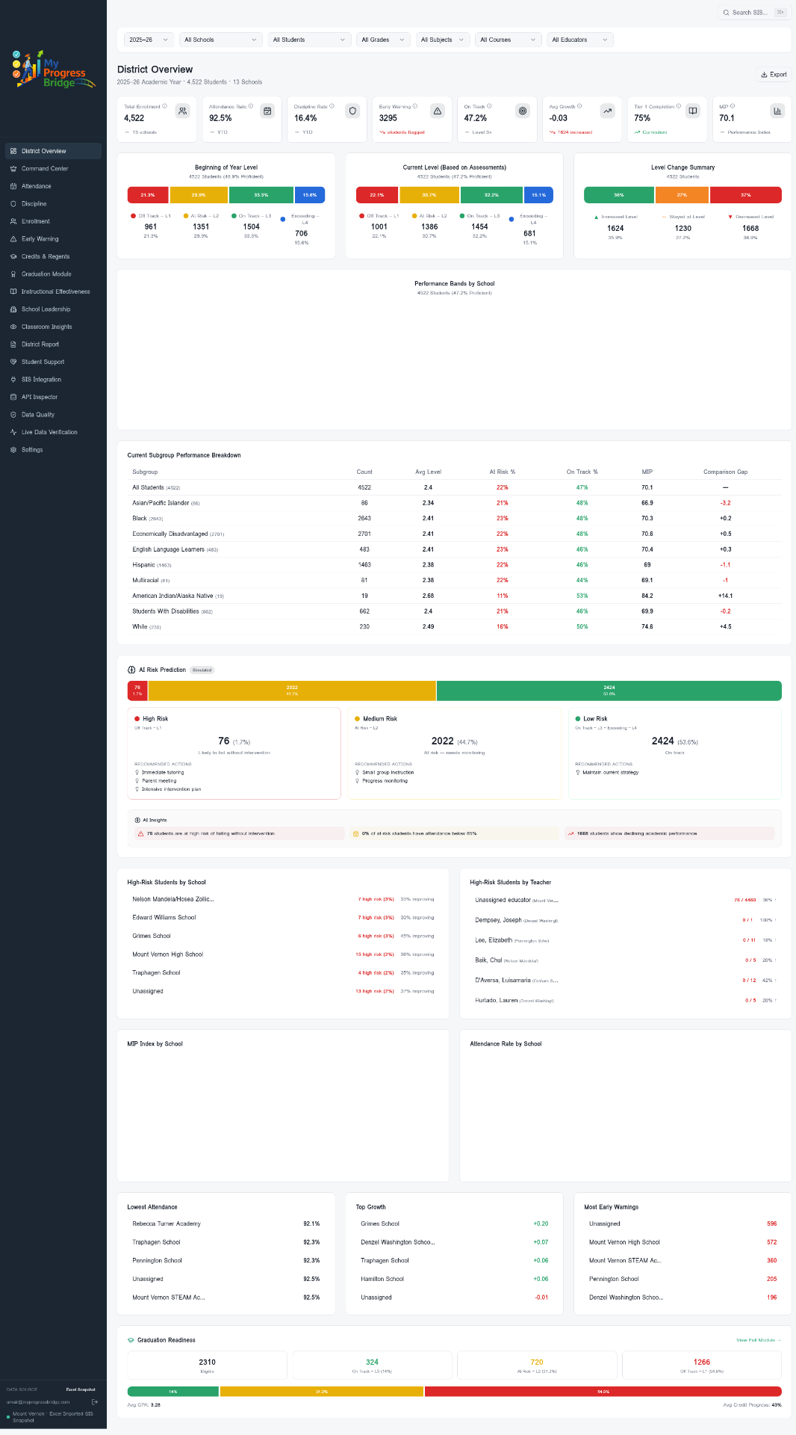The width and height of the screenshot is (796, 1435).
Task: Open the Discipline section
Action: click(x=53, y=204)
